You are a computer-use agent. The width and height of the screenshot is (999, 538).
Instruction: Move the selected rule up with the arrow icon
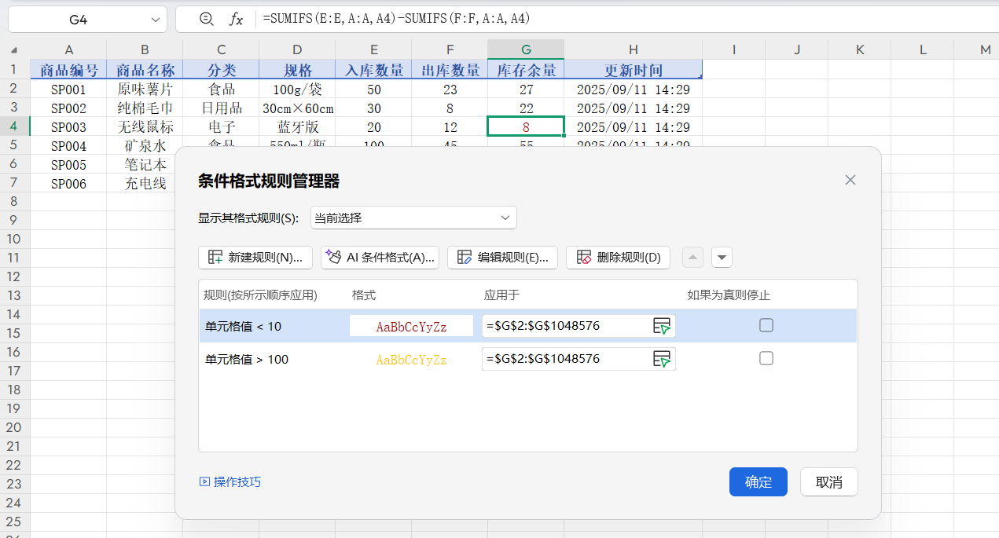click(692, 258)
